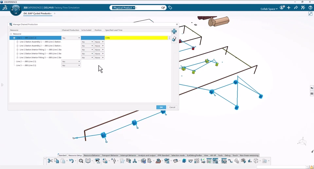The image size is (314, 169).
Task: Open Position dropdown for Station Assembly 1
Action: click(99, 42)
